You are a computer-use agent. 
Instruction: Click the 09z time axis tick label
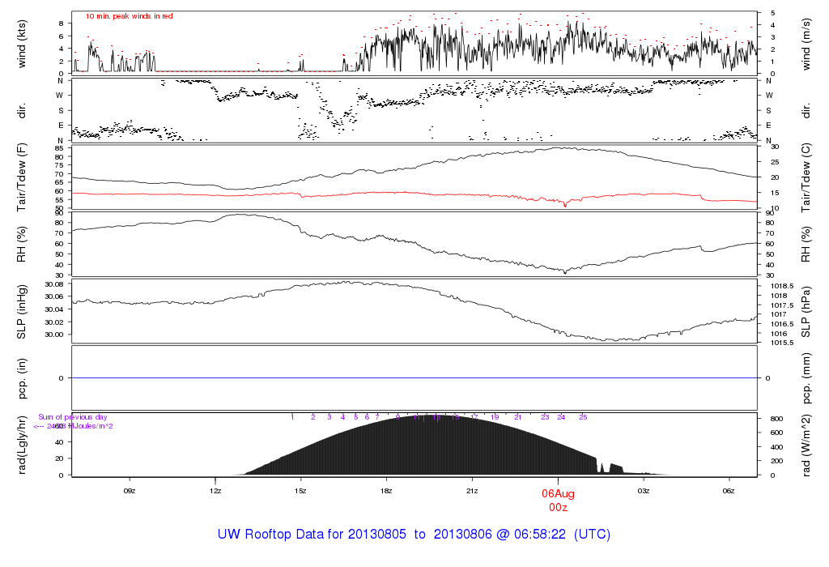[x=129, y=491]
